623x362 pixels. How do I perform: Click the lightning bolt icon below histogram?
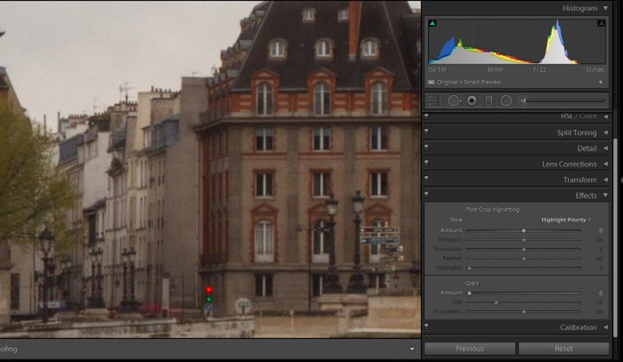tap(600, 82)
